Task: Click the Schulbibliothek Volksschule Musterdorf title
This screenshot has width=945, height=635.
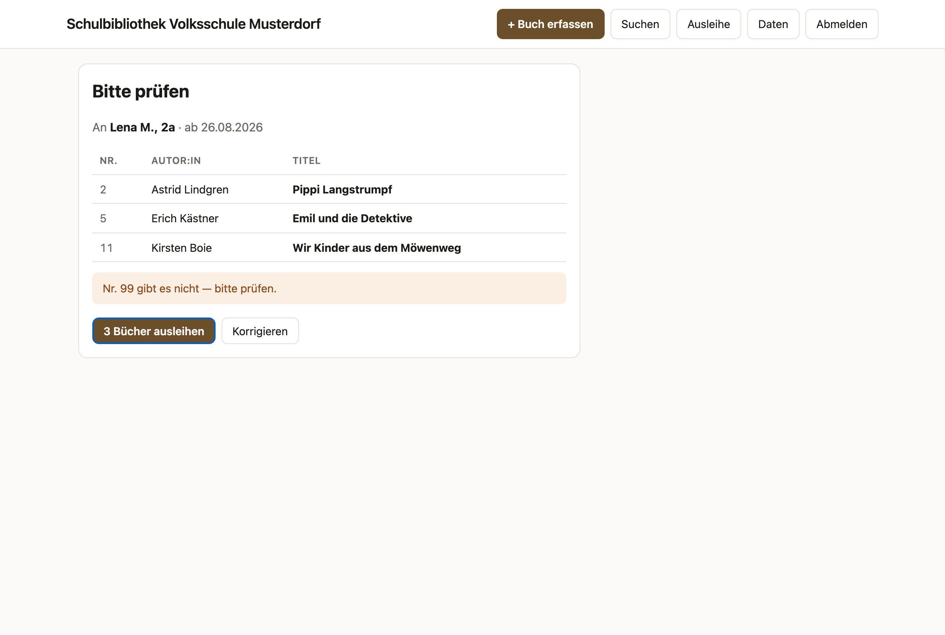Action: click(x=193, y=24)
